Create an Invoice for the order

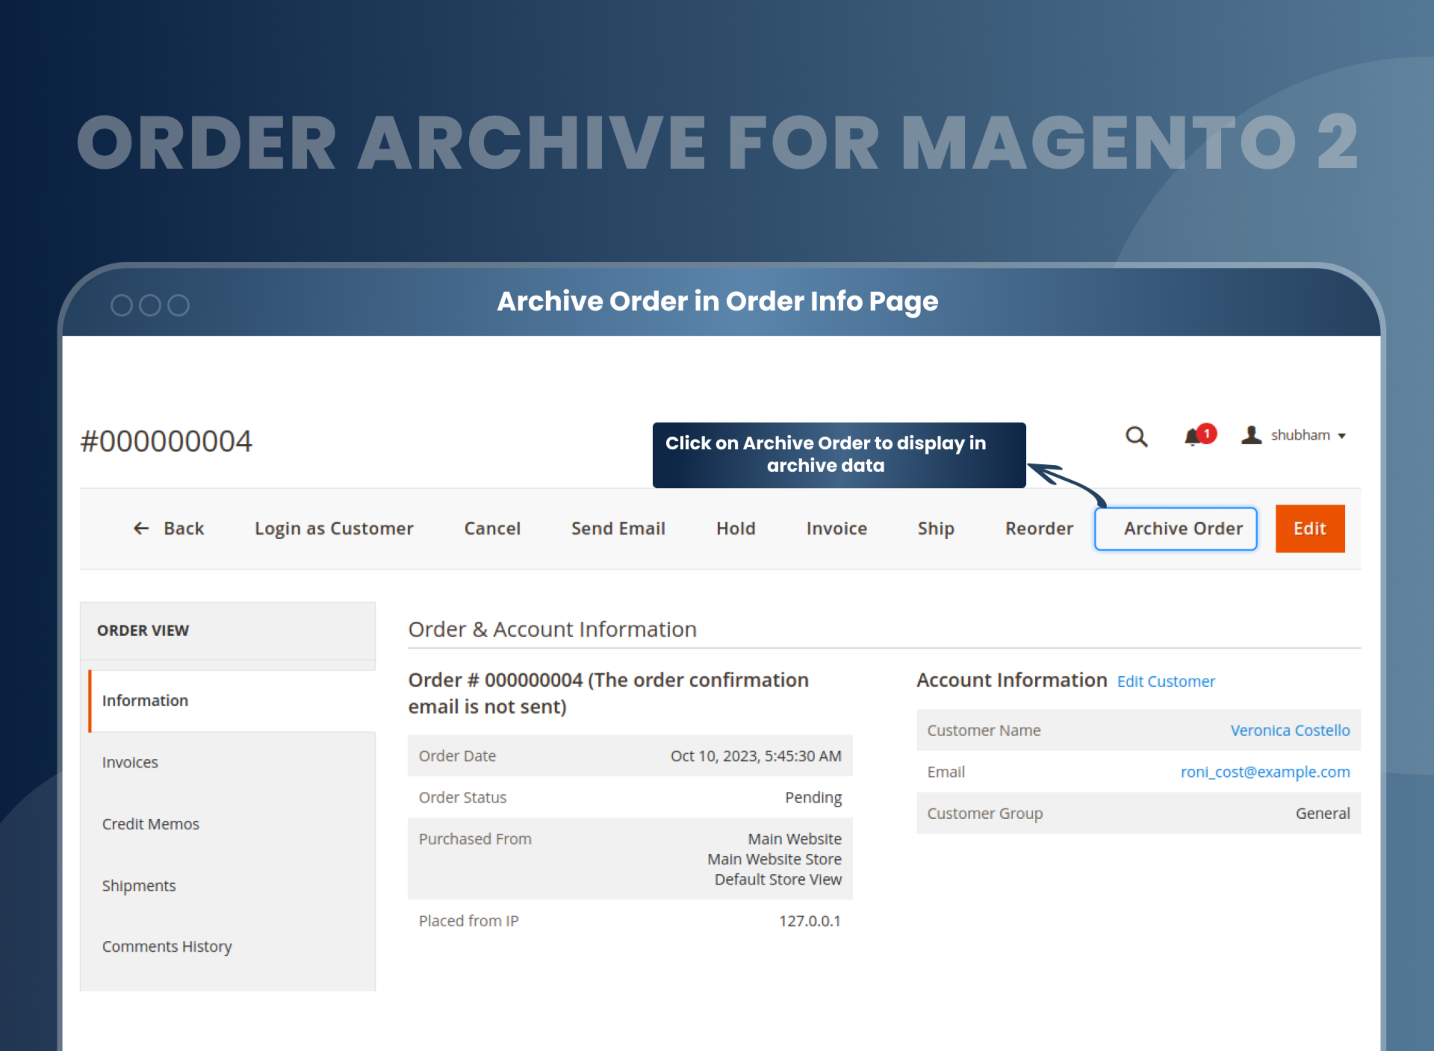pos(836,529)
